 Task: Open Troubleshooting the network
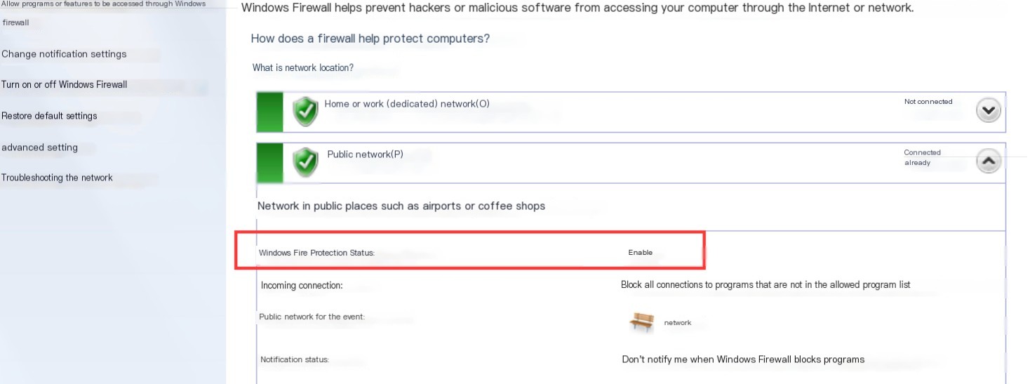[57, 178]
